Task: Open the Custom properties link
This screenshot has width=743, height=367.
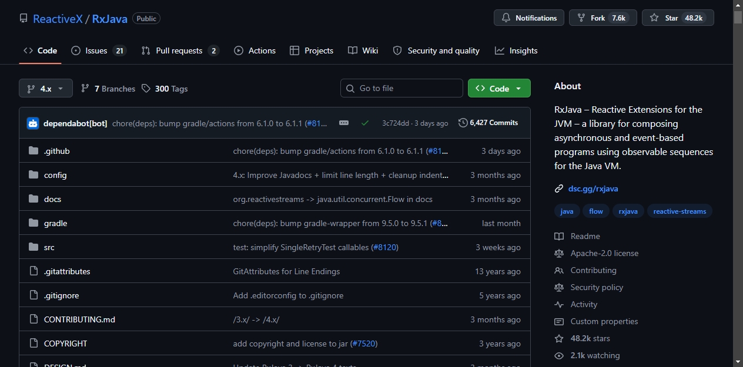Action: click(596, 321)
